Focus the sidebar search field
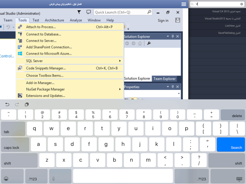The height and width of the screenshot is (184, 246). point(217,4)
